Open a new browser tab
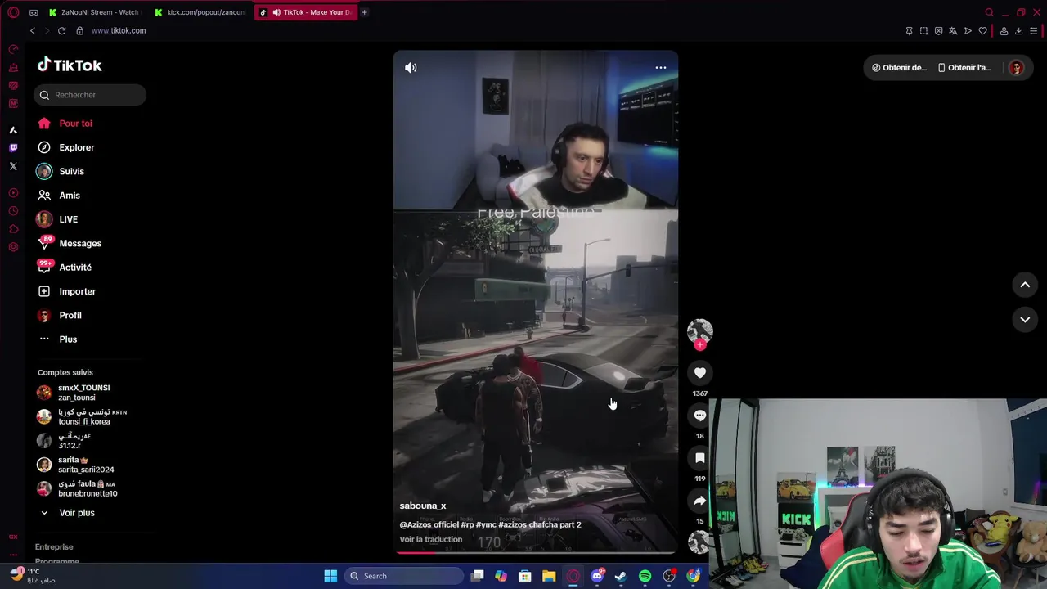This screenshot has height=589, width=1047. 365,12
